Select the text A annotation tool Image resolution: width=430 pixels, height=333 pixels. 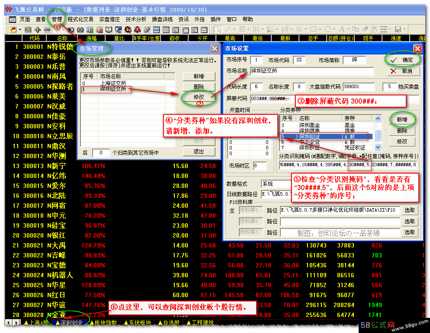point(342,29)
